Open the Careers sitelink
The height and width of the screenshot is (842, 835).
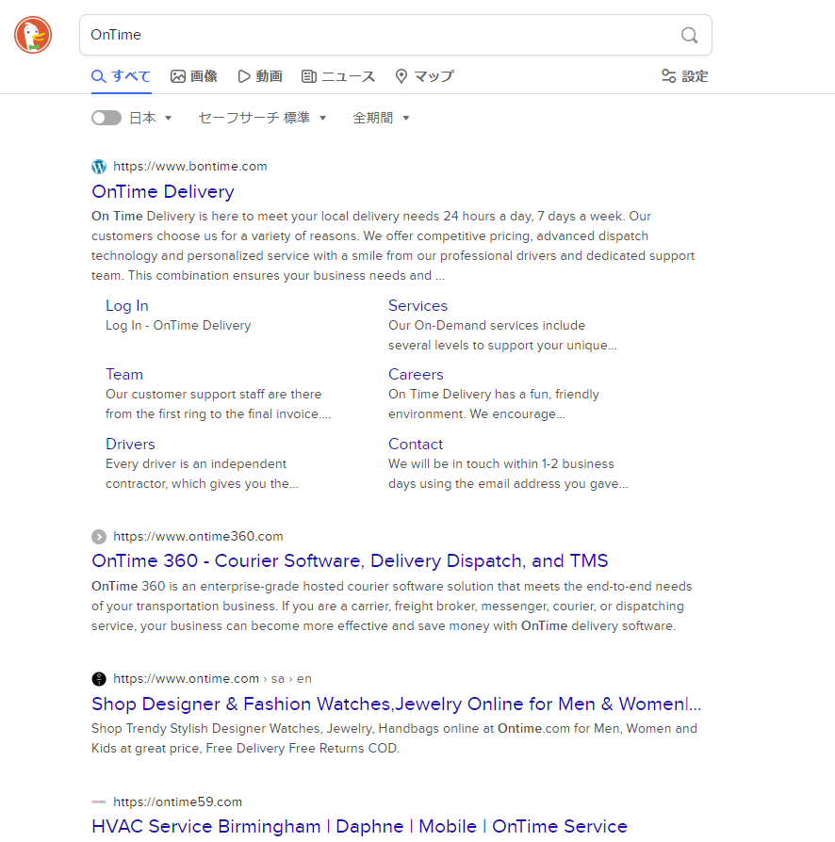click(416, 374)
